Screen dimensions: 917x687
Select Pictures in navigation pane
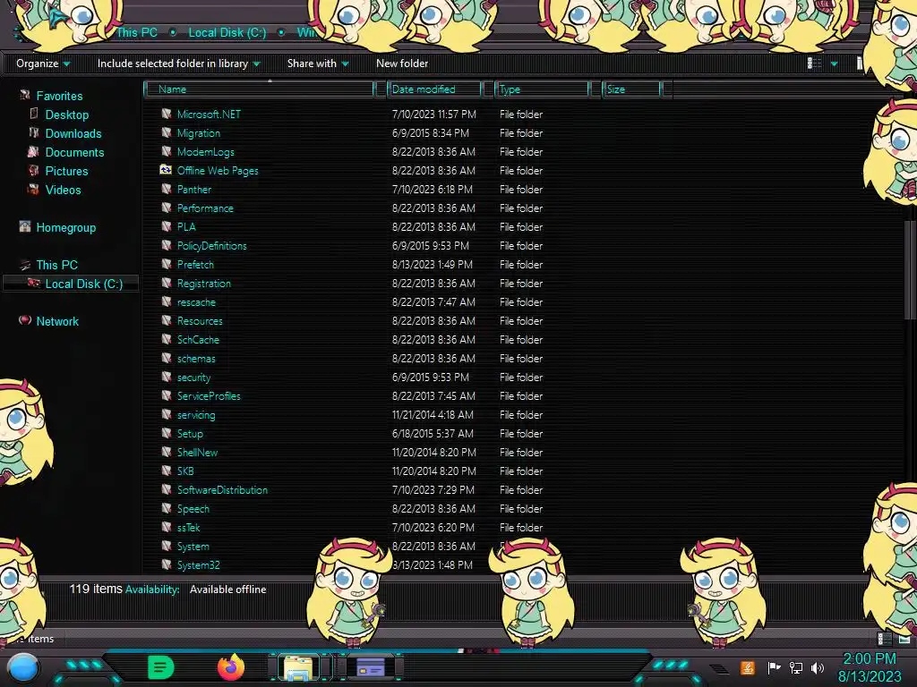(66, 171)
